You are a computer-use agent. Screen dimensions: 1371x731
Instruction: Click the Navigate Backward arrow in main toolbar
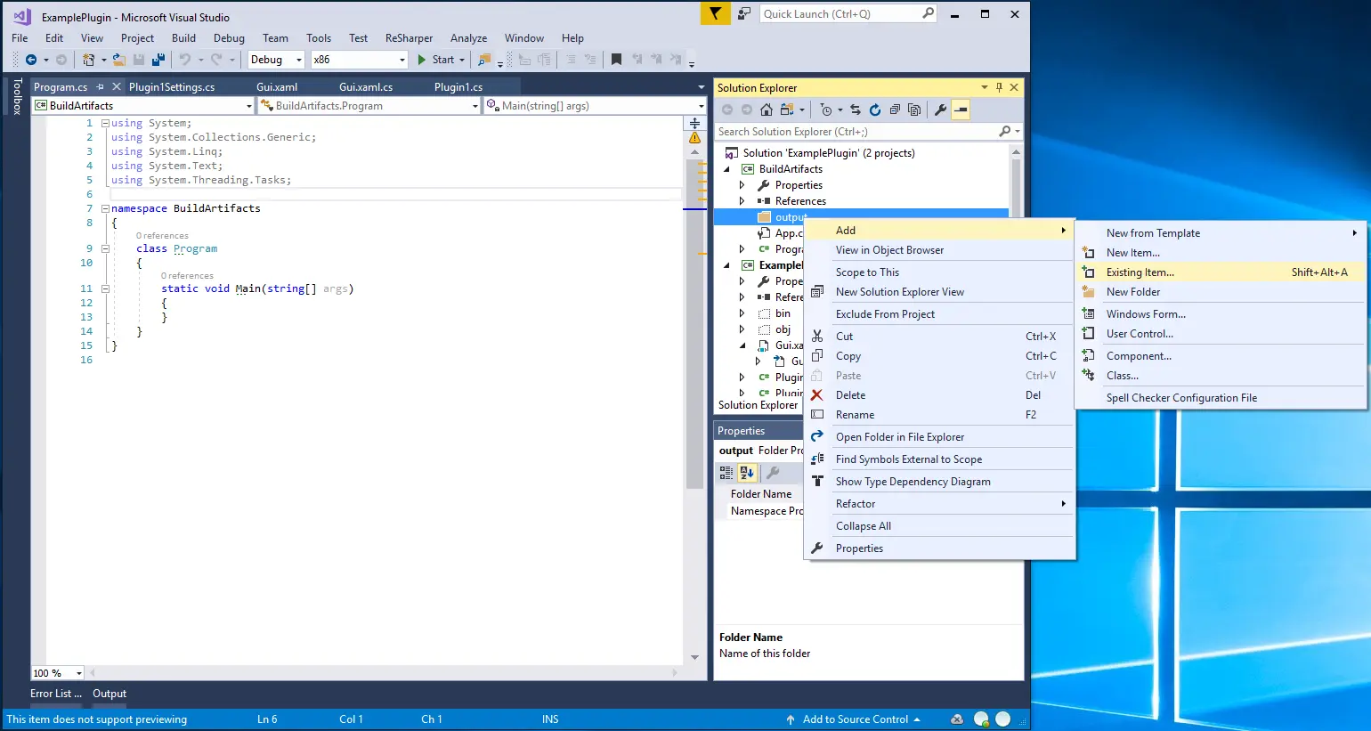click(31, 60)
